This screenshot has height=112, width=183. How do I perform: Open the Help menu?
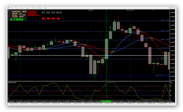point(45,8)
